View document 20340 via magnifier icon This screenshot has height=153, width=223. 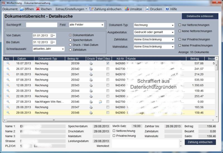click(x=8, y=69)
